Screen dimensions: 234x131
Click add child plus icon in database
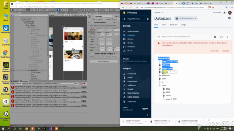pos(215,37)
